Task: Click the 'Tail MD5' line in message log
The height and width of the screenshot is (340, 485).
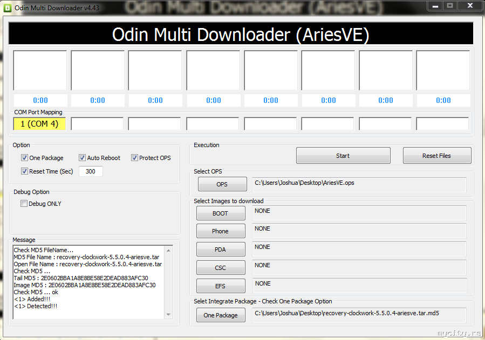Action: (x=81, y=278)
